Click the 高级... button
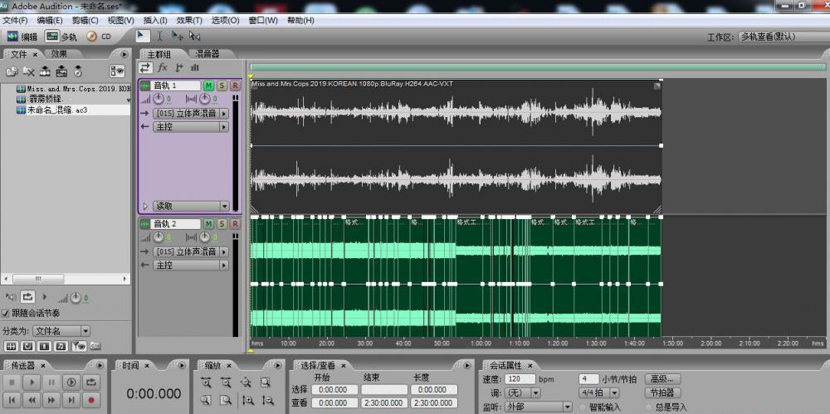 (x=662, y=379)
